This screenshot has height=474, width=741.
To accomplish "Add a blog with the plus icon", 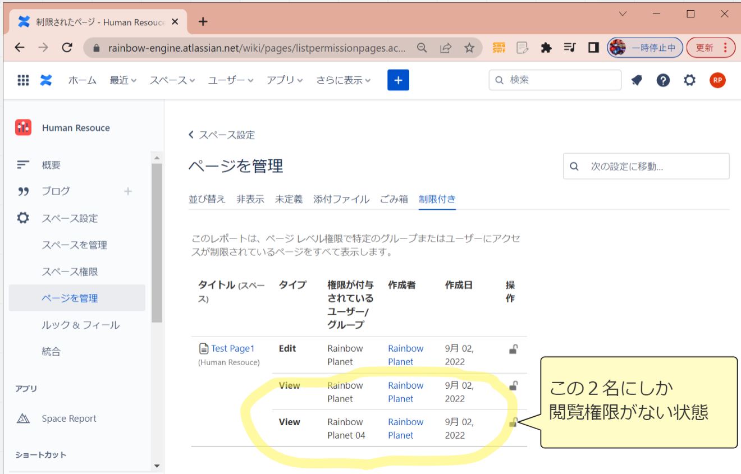I will click(x=128, y=191).
